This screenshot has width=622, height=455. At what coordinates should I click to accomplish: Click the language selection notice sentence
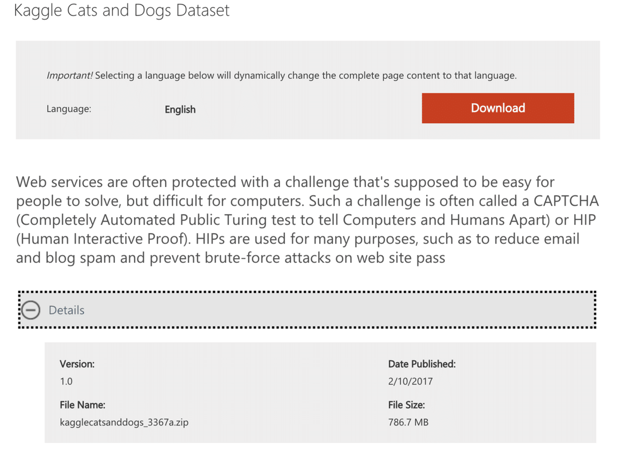pyautogui.click(x=306, y=76)
